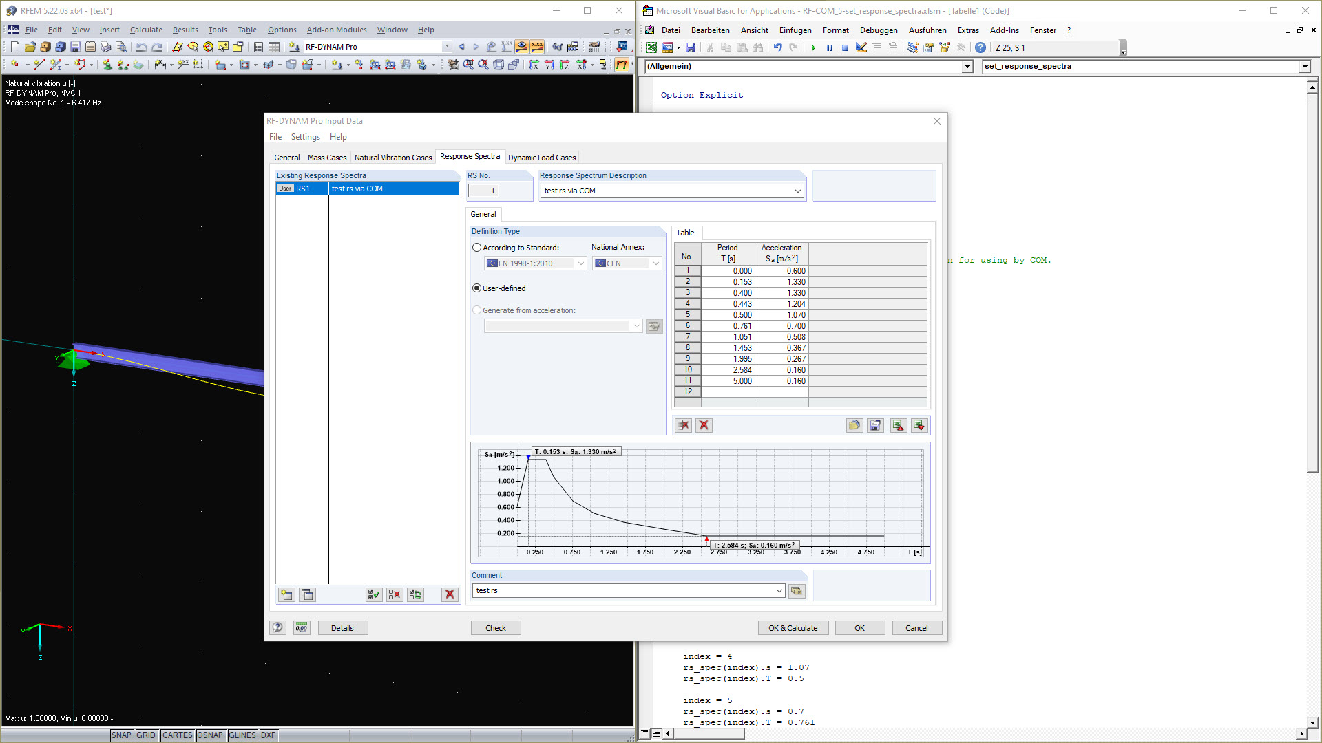Viewport: 1322px width, 743px height.
Task: Click the SNAP status bar toggle
Action: pos(119,735)
